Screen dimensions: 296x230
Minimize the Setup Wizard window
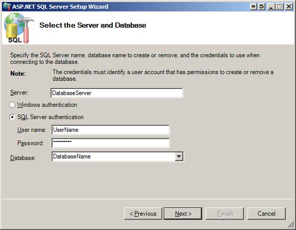pyautogui.click(x=272, y=7)
